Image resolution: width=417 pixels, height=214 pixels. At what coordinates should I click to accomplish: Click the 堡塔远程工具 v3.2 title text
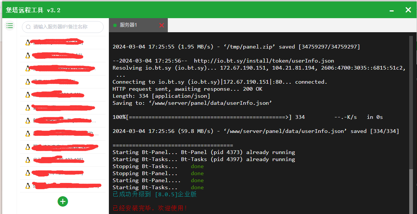[33, 10]
